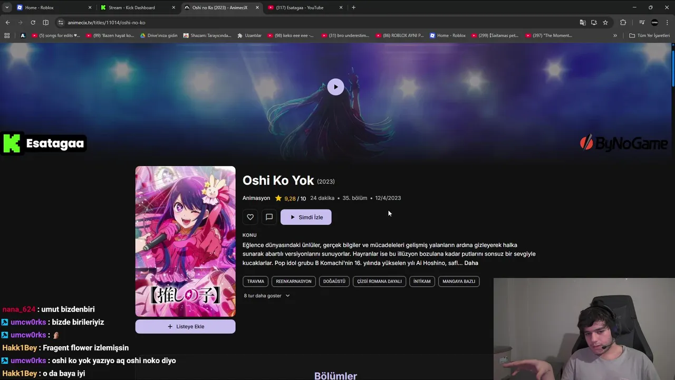This screenshot has height=380, width=675.
Task: Open the 'A' bookmark icon
Action: pyautogui.click(x=23, y=35)
